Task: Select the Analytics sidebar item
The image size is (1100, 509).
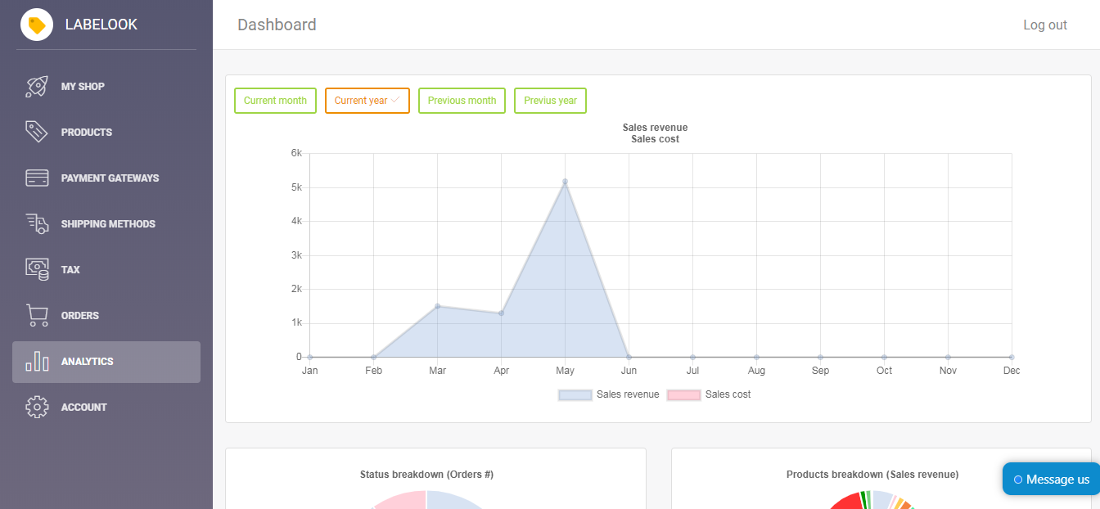Action: (106, 362)
